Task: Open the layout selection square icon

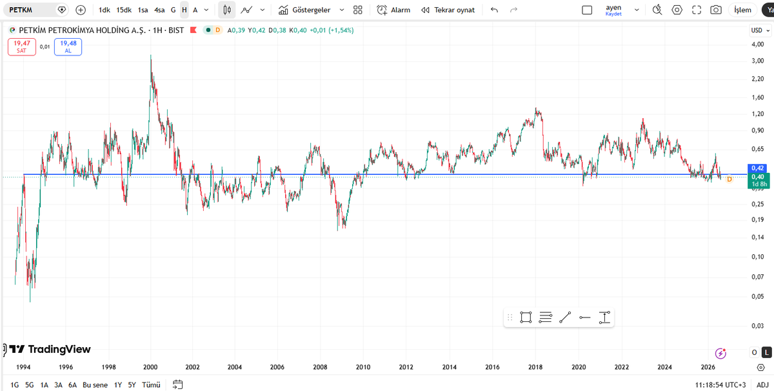Action: coord(587,10)
